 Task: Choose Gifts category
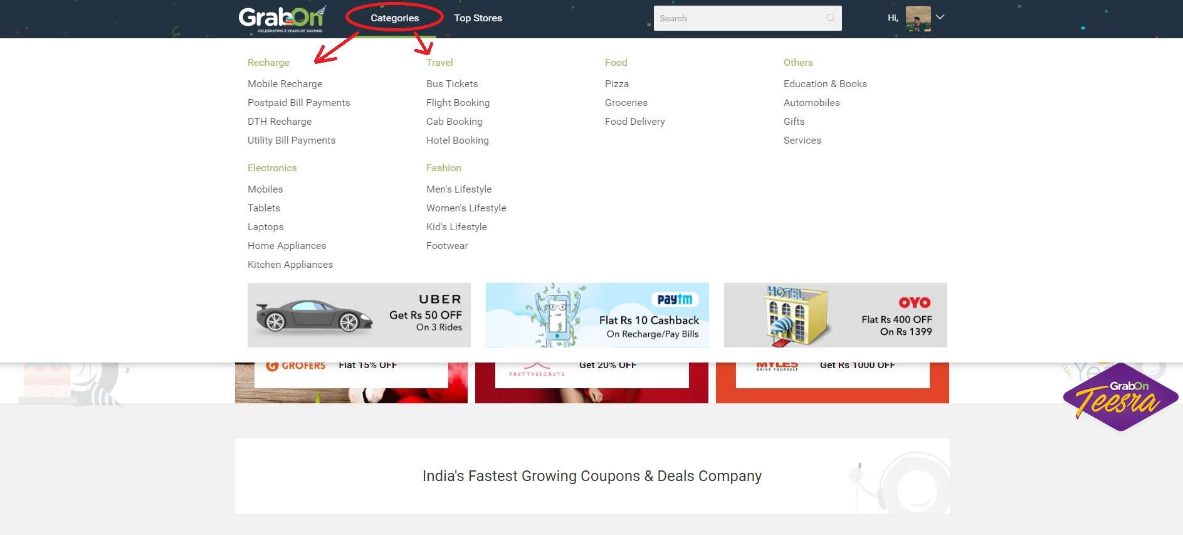point(794,122)
